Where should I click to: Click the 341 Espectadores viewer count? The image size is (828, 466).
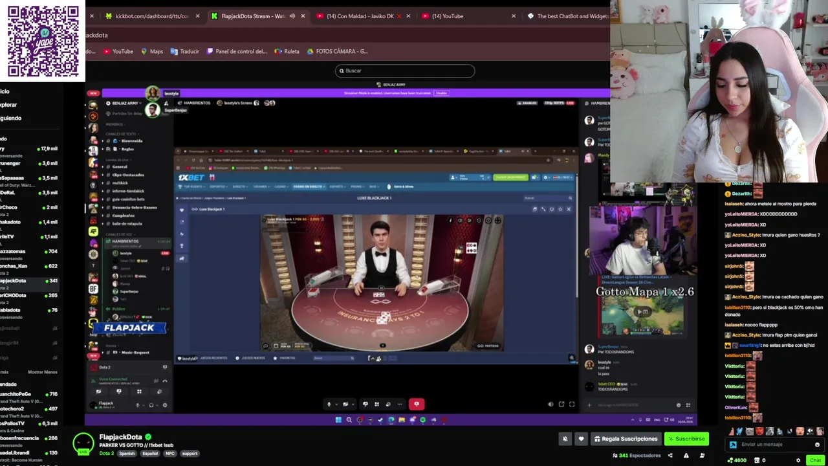(x=637, y=455)
